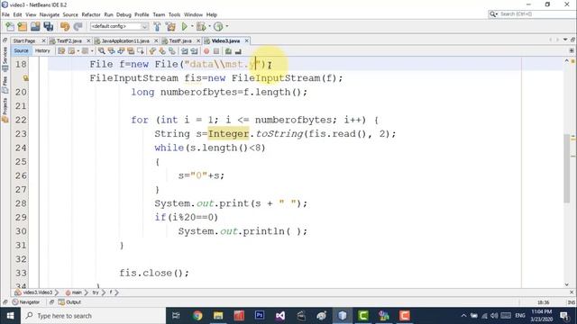Open the Window menu
The image size is (577, 324).
[193, 14]
